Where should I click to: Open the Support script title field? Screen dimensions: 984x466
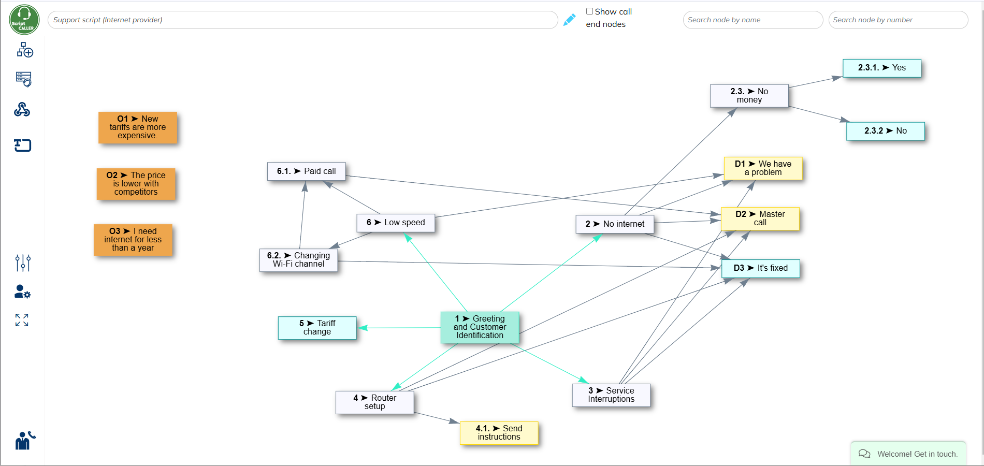302,20
